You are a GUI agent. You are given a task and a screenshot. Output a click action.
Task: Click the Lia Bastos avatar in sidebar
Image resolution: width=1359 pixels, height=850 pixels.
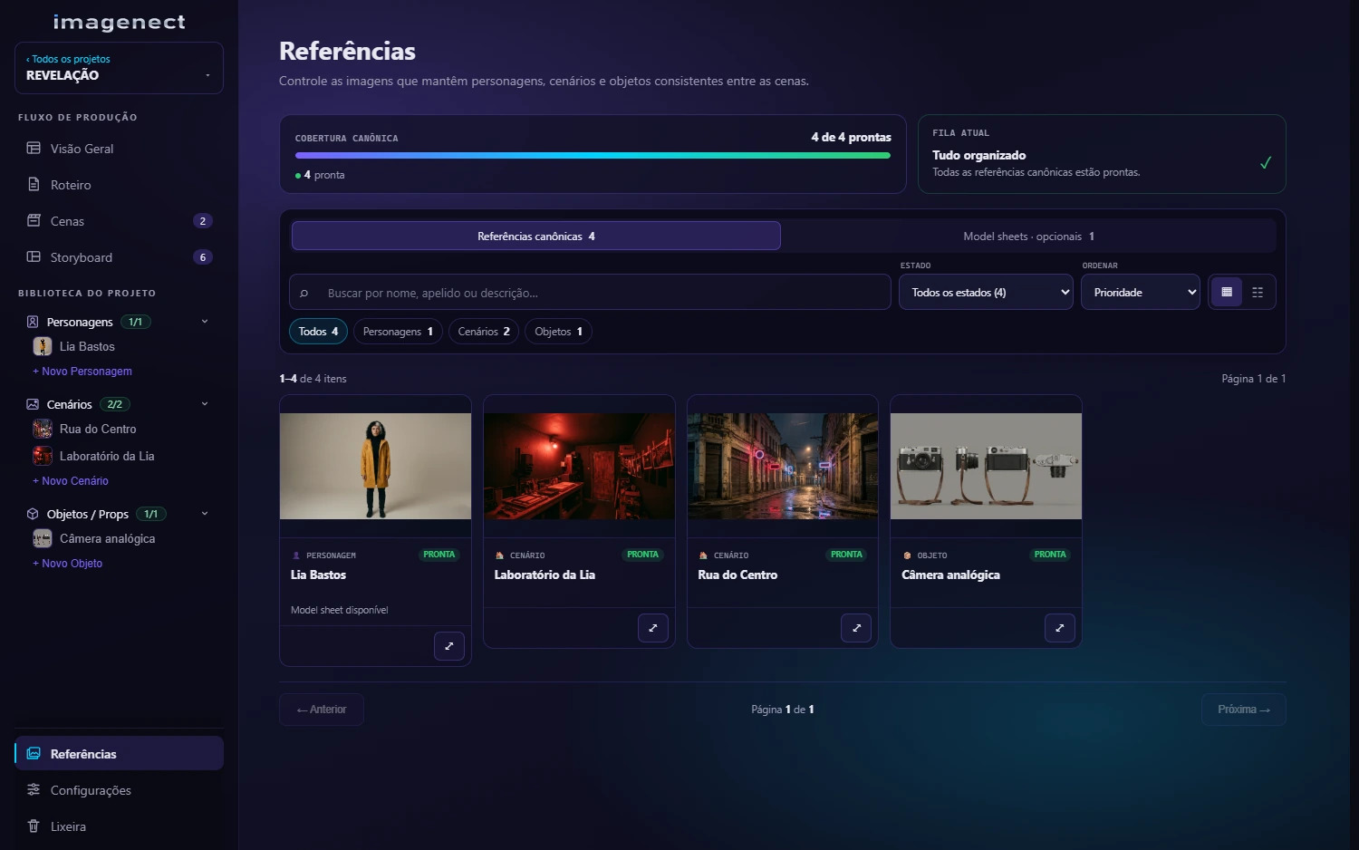click(x=43, y=346)
